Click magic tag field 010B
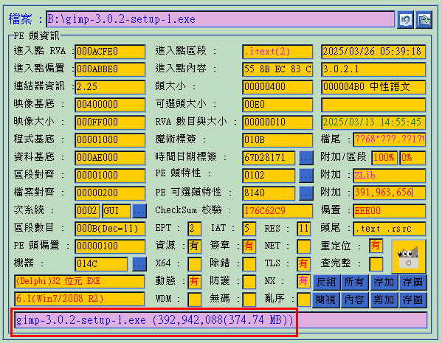 point(277,140)
